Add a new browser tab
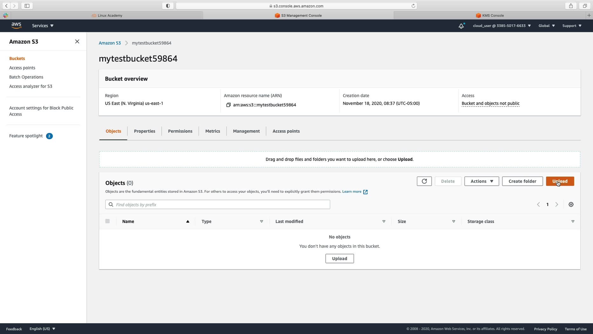Screen dimensions: 593x334 tap(589, 15)
